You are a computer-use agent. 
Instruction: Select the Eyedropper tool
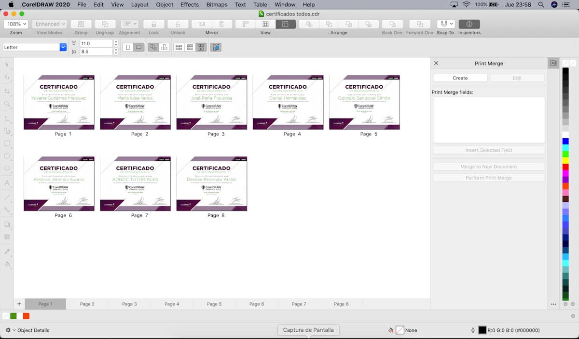pos(7,251)
